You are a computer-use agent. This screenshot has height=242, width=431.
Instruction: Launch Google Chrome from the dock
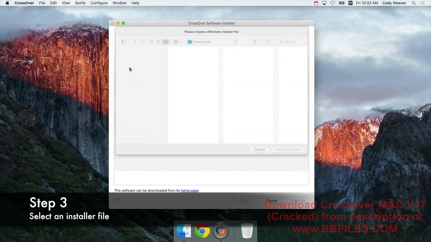click(x=202, y=231)
